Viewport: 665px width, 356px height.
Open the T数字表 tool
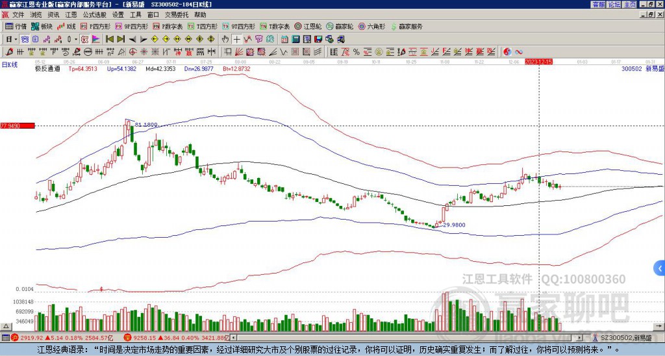tap(275, 26)
